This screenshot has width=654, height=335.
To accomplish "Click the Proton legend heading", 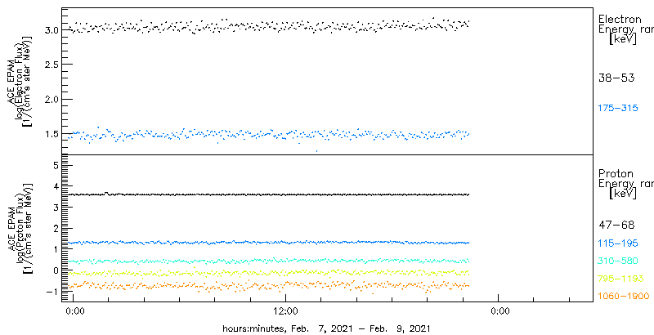I will pos(616,173).
